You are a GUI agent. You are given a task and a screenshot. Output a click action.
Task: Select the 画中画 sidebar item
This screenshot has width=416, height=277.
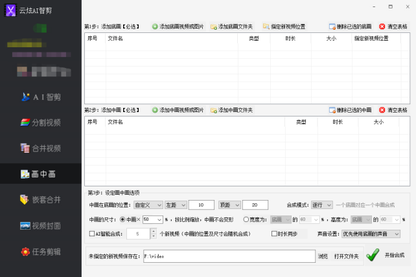pos(41,174)
